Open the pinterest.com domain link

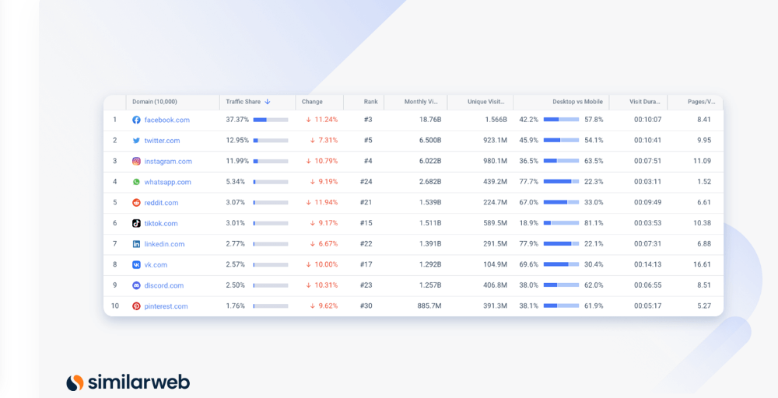tap(166, 306)
